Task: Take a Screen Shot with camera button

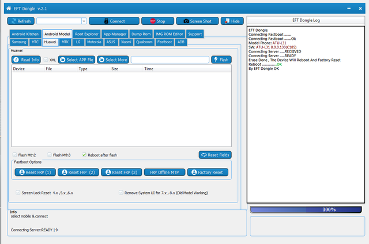Action: click(x=197, y=21)
